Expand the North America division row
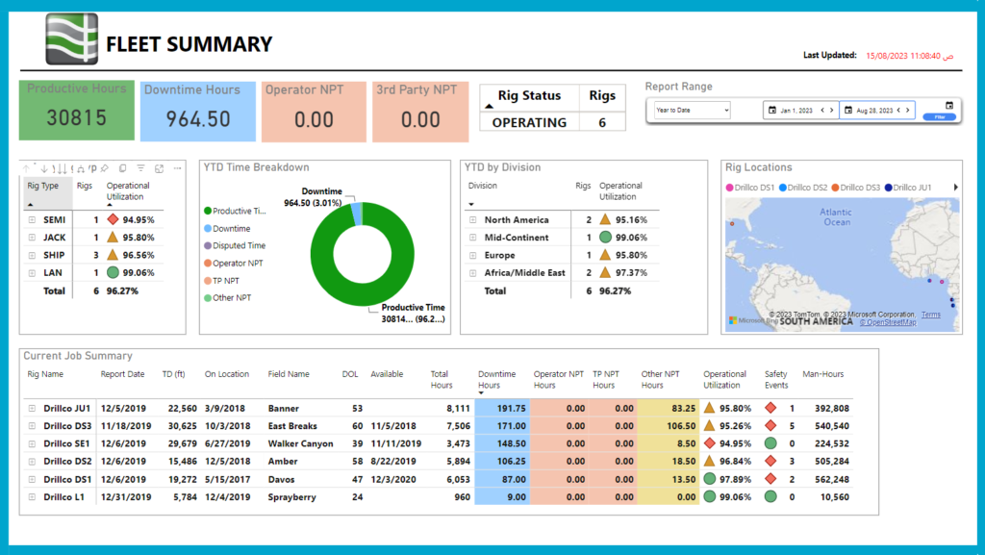The height and width of the screenshot is (555, 985). point(473,219)
